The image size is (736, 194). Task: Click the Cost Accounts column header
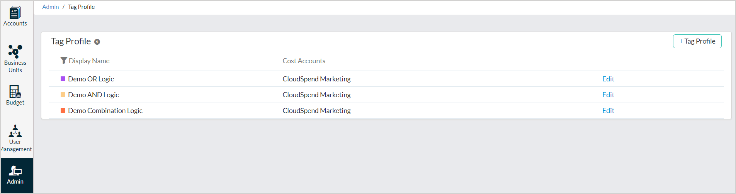pos(304,61)
